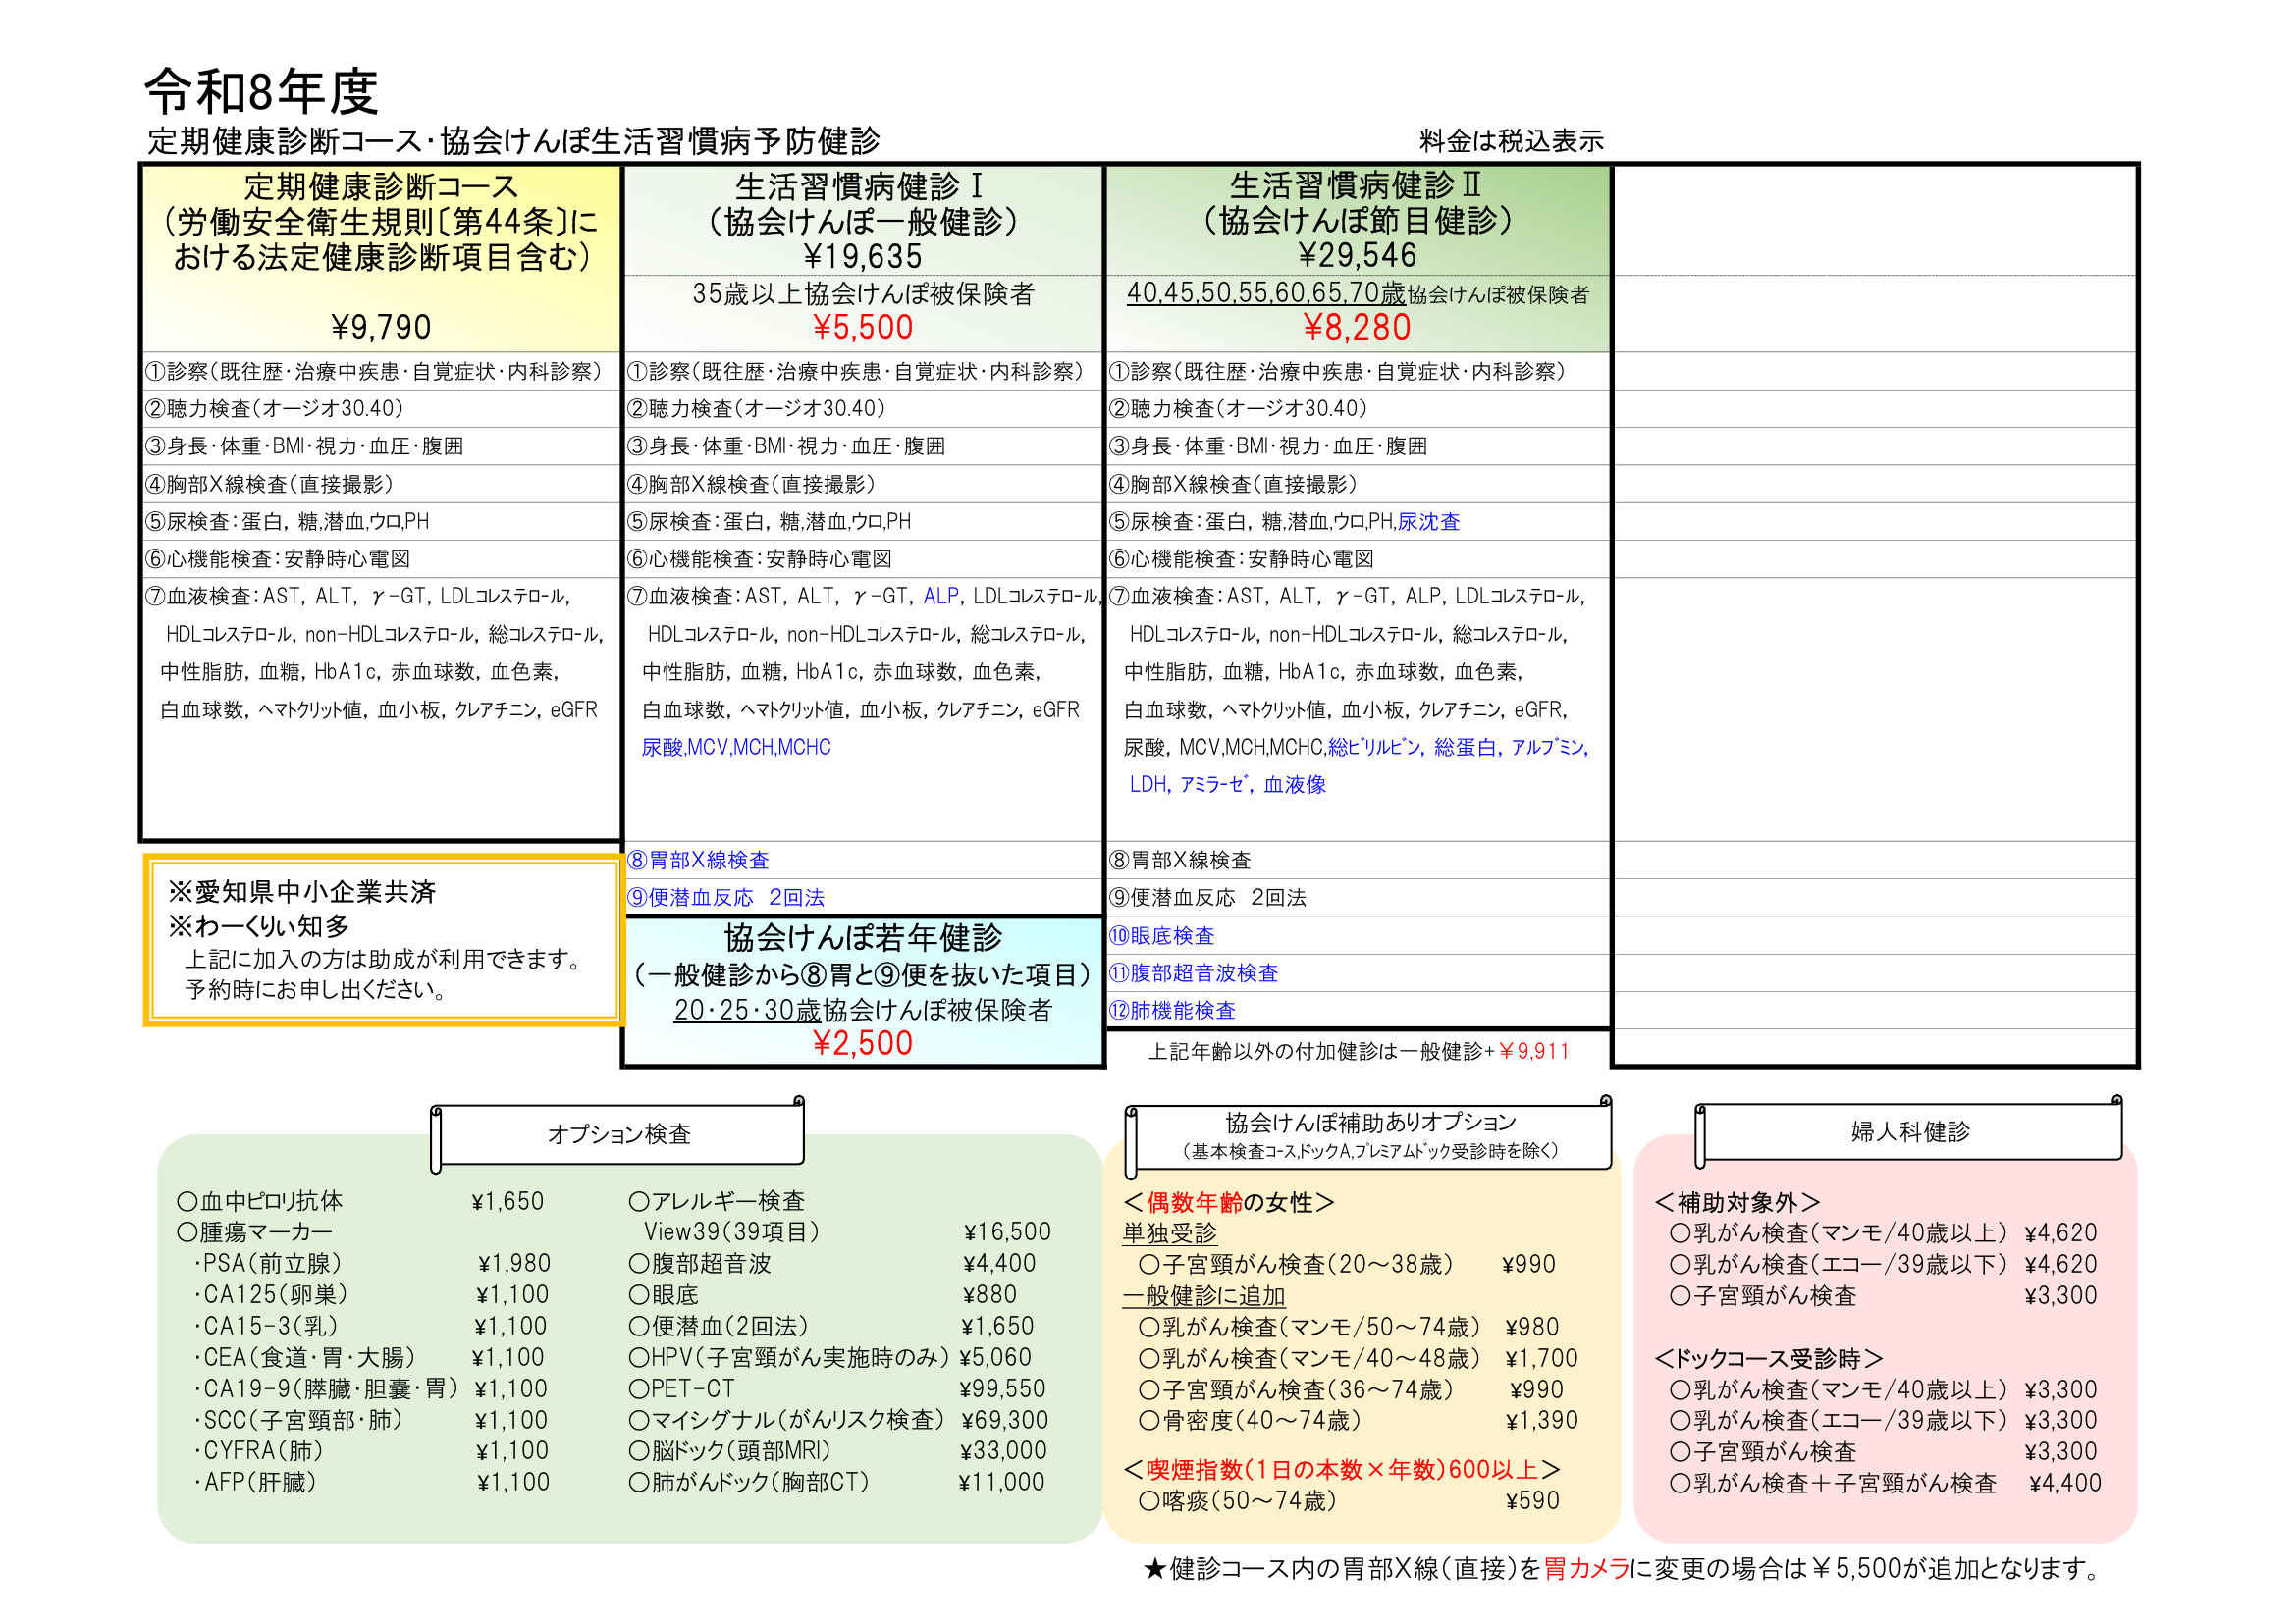The width and height of the screenshot is (2296, 1623).
Task: Click the '骨密度(40～74歳)' option circle
Action: [x=1149, y=1421]
